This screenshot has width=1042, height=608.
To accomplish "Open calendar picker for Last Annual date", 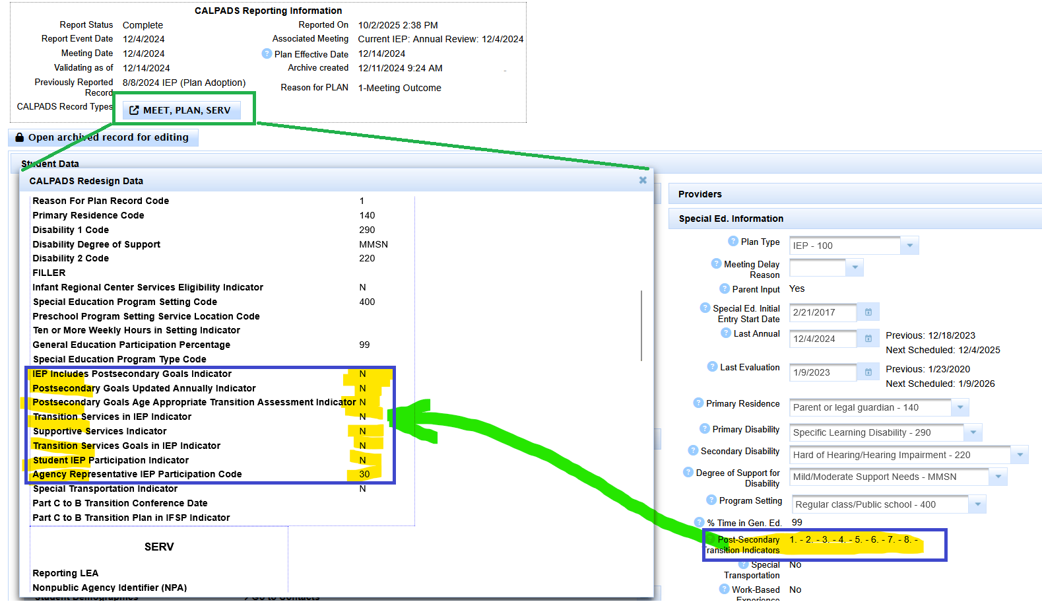I will (x=868, y=339).
